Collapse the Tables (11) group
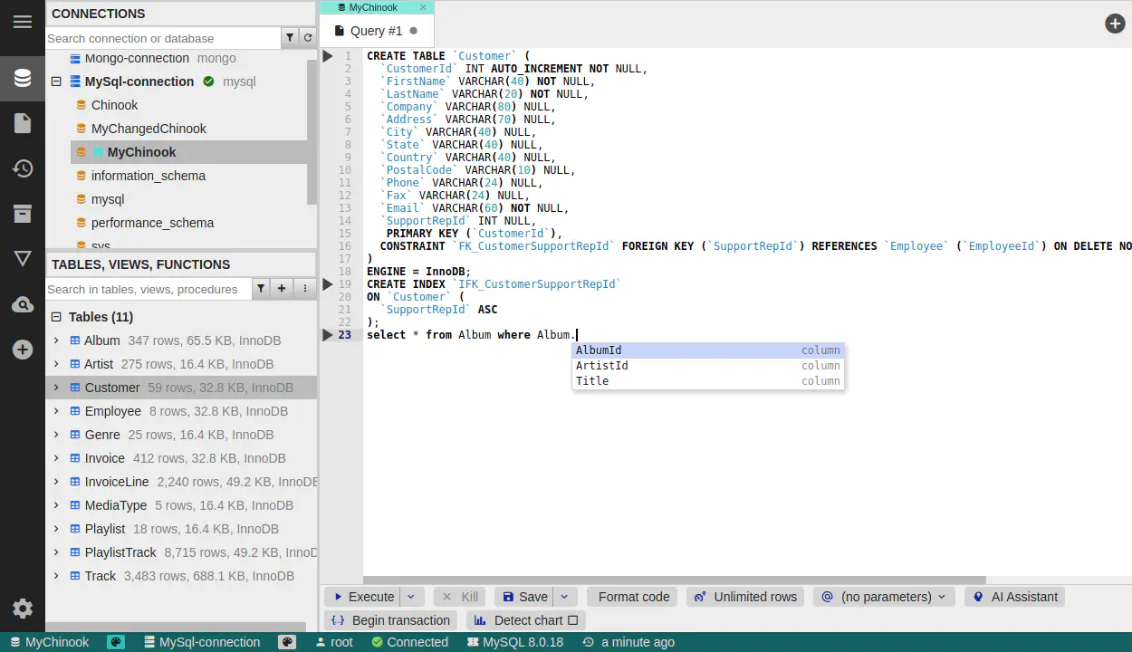The image size is (1132, 652). pos(56,317)
